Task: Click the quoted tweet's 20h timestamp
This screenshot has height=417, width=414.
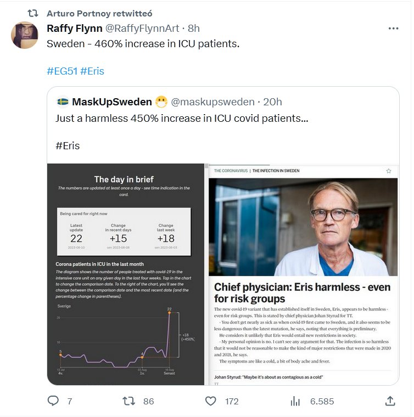Action: [272, 102]
